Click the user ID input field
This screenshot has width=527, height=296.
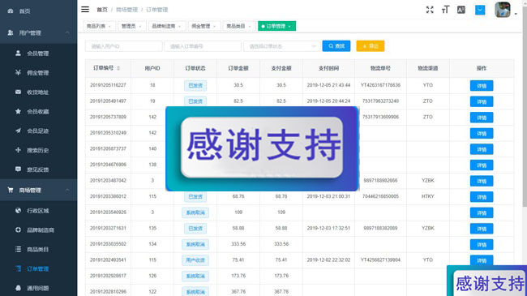pyautogui.click(x=124, y=46)
